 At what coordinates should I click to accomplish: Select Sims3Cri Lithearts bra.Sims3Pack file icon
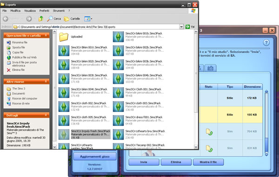pos(118,135)
